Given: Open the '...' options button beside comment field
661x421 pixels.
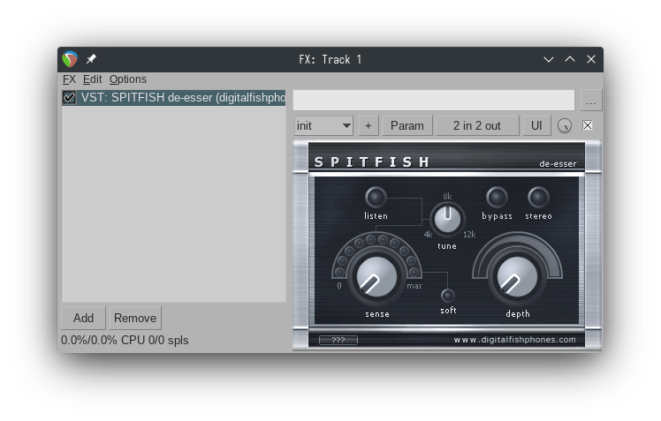Looking at the screenshot, I should 591,101.
